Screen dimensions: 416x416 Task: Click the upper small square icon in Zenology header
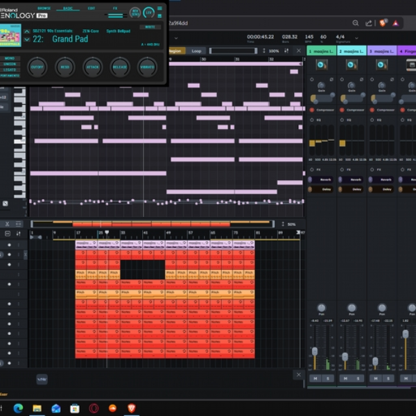coord(159,8)
